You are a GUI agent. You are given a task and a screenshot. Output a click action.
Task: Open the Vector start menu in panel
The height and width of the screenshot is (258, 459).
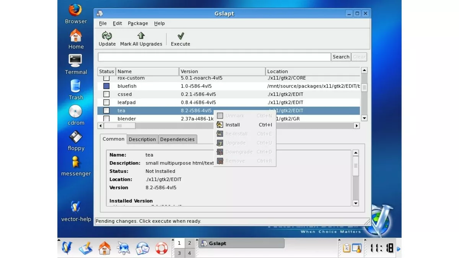pos(67,248)
